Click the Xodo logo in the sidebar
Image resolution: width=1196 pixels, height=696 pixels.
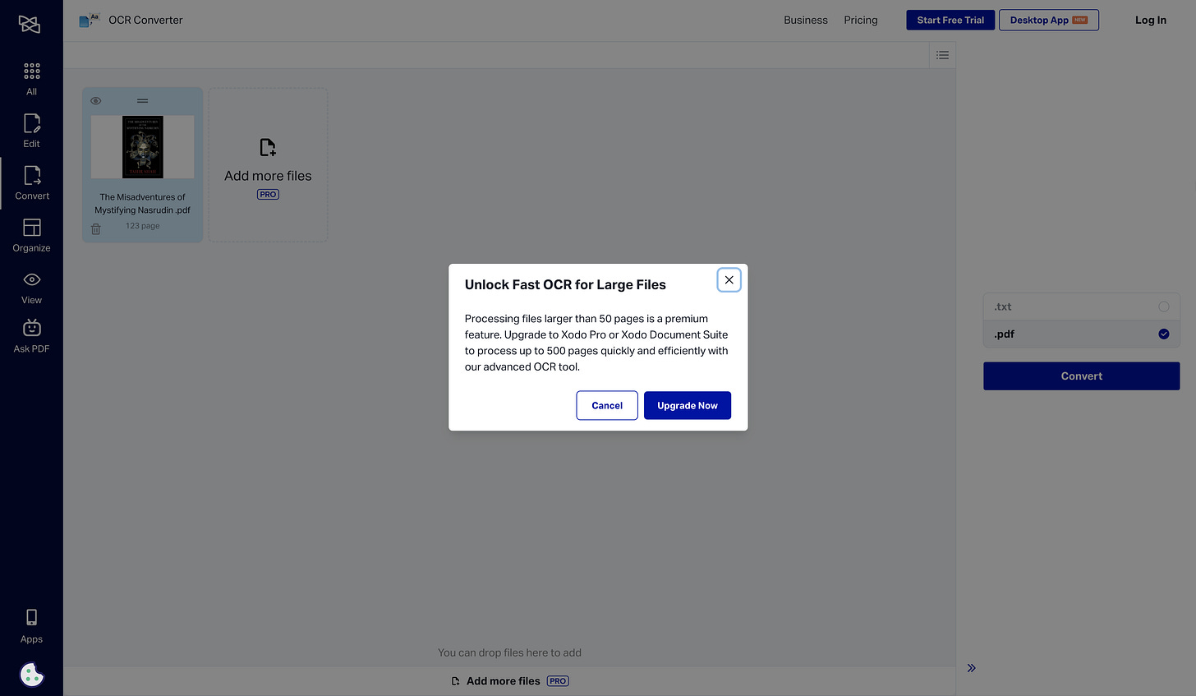point(30,25)
